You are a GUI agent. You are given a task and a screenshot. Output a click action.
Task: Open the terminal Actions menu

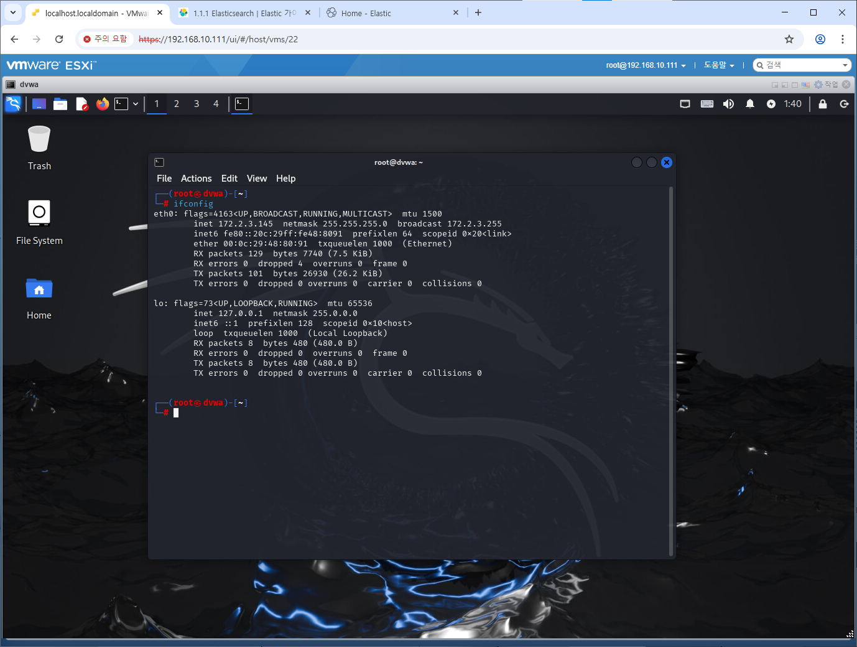[197, 179]
